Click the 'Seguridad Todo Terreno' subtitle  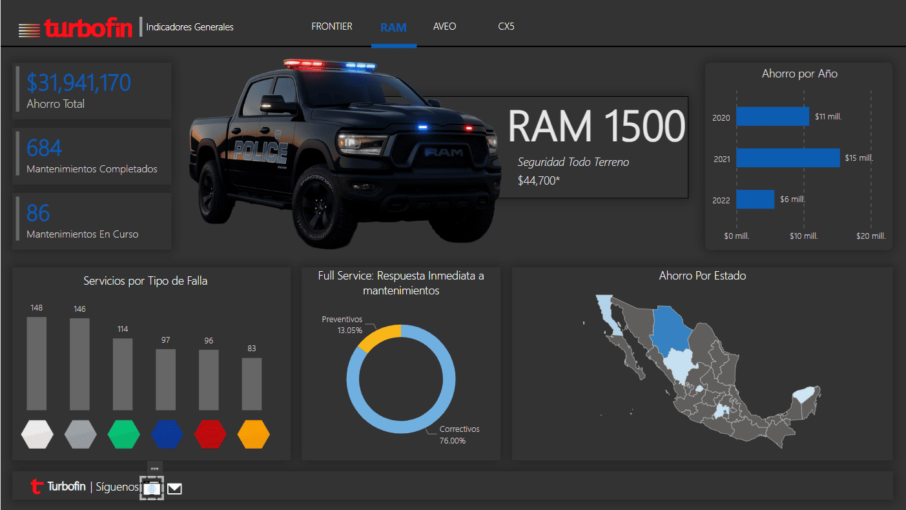573,162
